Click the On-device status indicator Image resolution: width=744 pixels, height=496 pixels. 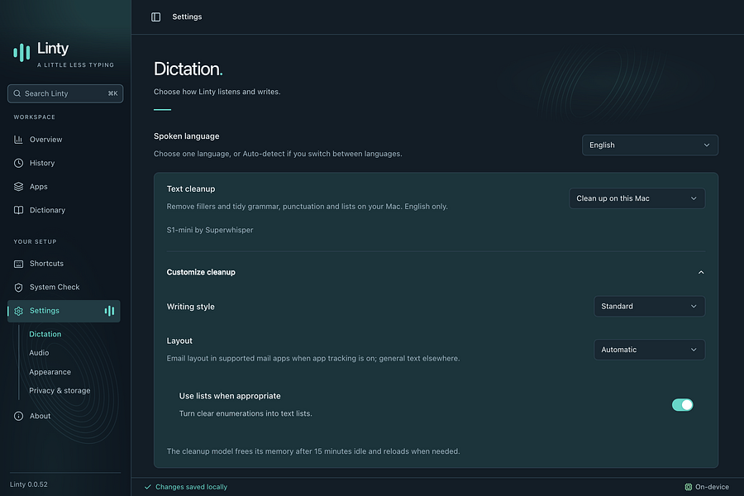click(707, 487)
